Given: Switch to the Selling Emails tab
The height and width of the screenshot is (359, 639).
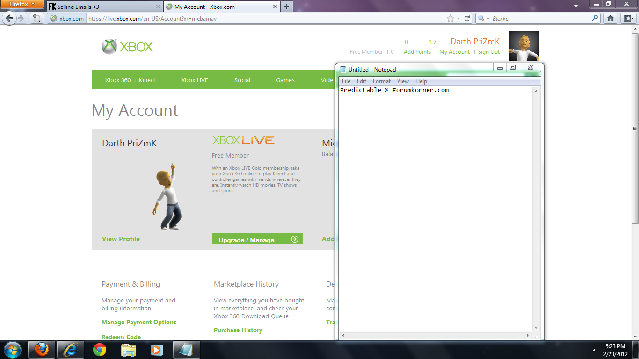Looking at the screenshot, I should pos(105,7).
